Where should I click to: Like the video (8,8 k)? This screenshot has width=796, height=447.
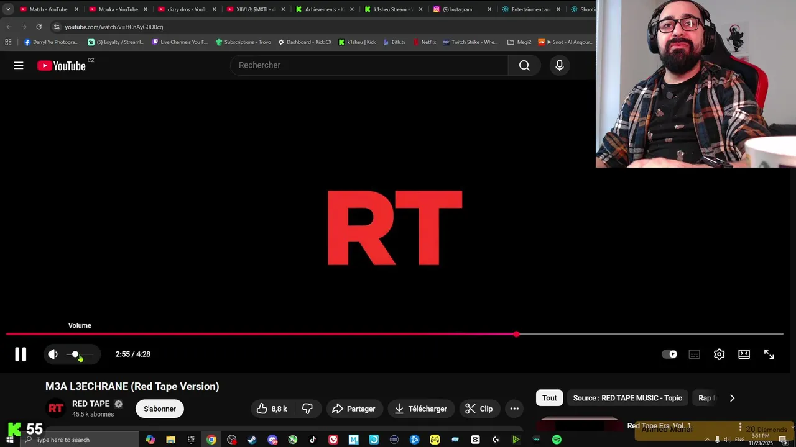point(272,409)
